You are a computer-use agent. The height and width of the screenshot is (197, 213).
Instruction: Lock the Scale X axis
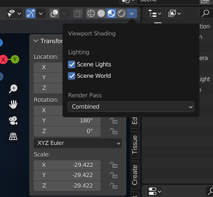coord(113,165)
